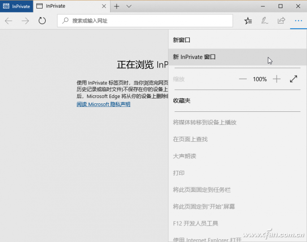Viewport: 307px width, 242px height.
Task: Click the Share icon in the toolbar
Action: (x=281, y=21)
